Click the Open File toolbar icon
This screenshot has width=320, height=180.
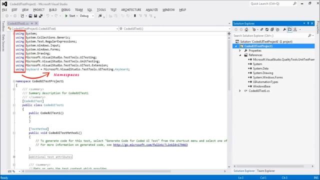point(30,16)
